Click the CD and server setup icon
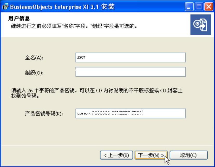Screen dimensions: 215x167 click(201, 25)
